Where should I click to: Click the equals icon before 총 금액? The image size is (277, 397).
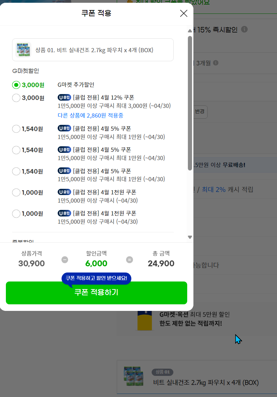pyautogui.click(x=130, y=260)
